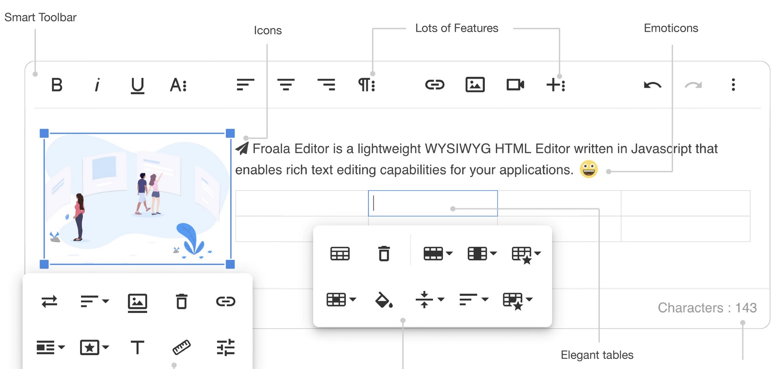The width and height of the screenshot is (776, 369).
Task: Click the Insert Video icon
Action: pyautogui.click(x=515, y=85)
